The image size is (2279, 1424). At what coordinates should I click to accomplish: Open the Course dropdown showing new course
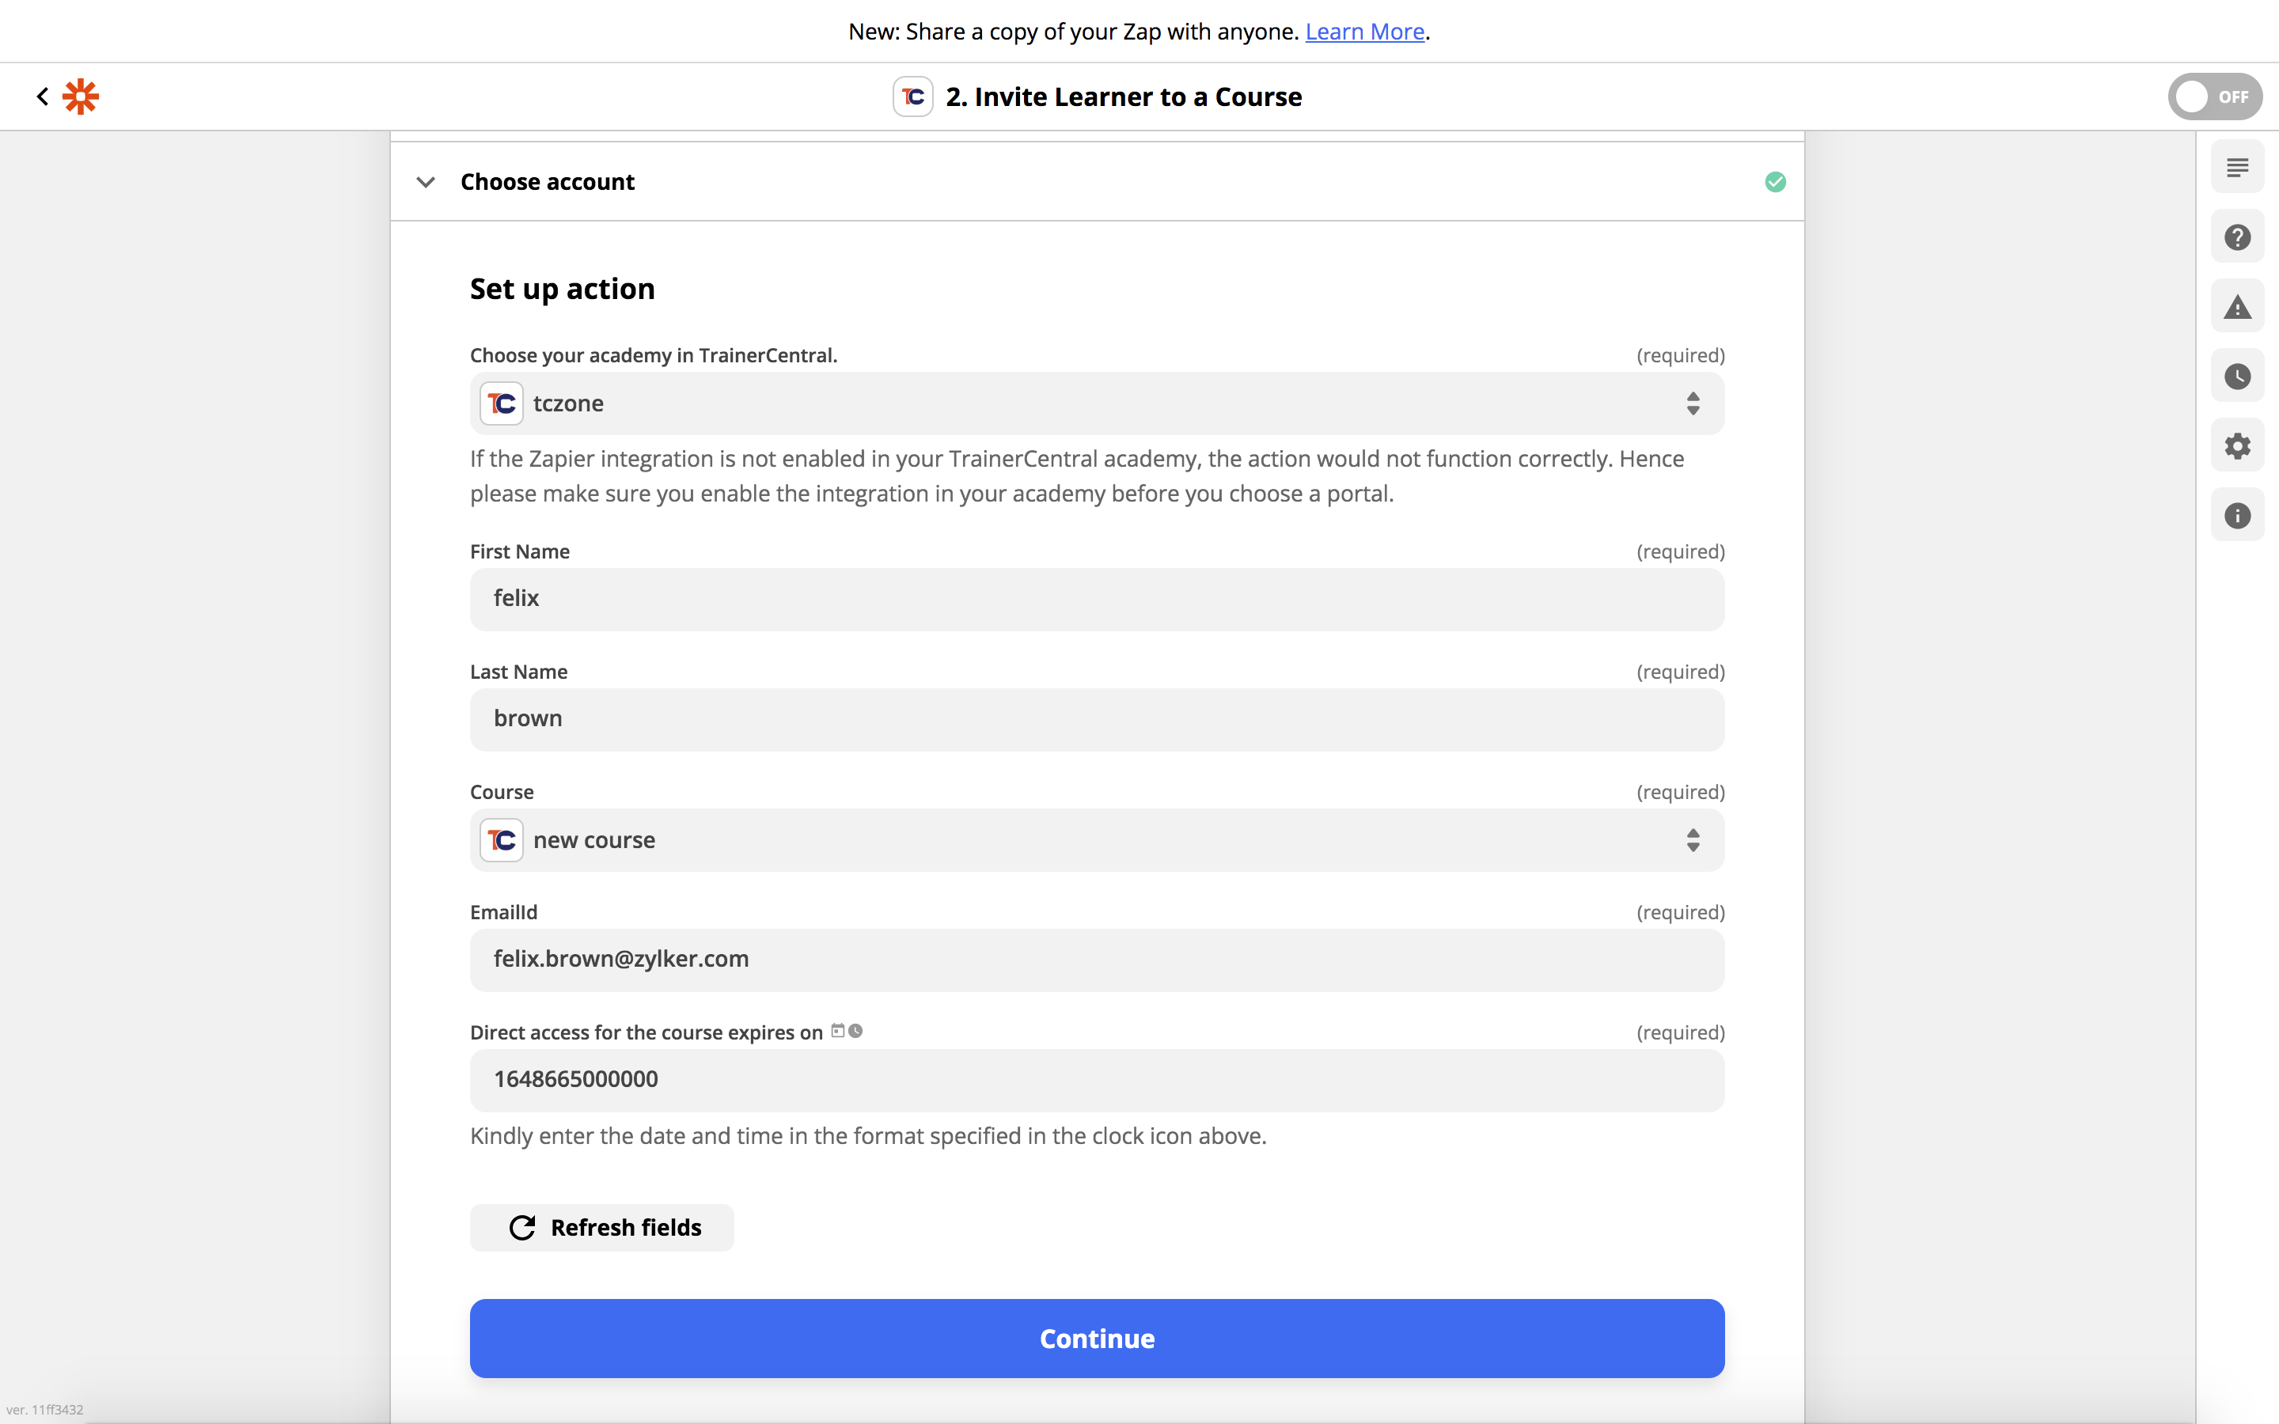click(x=1096, y=840)
